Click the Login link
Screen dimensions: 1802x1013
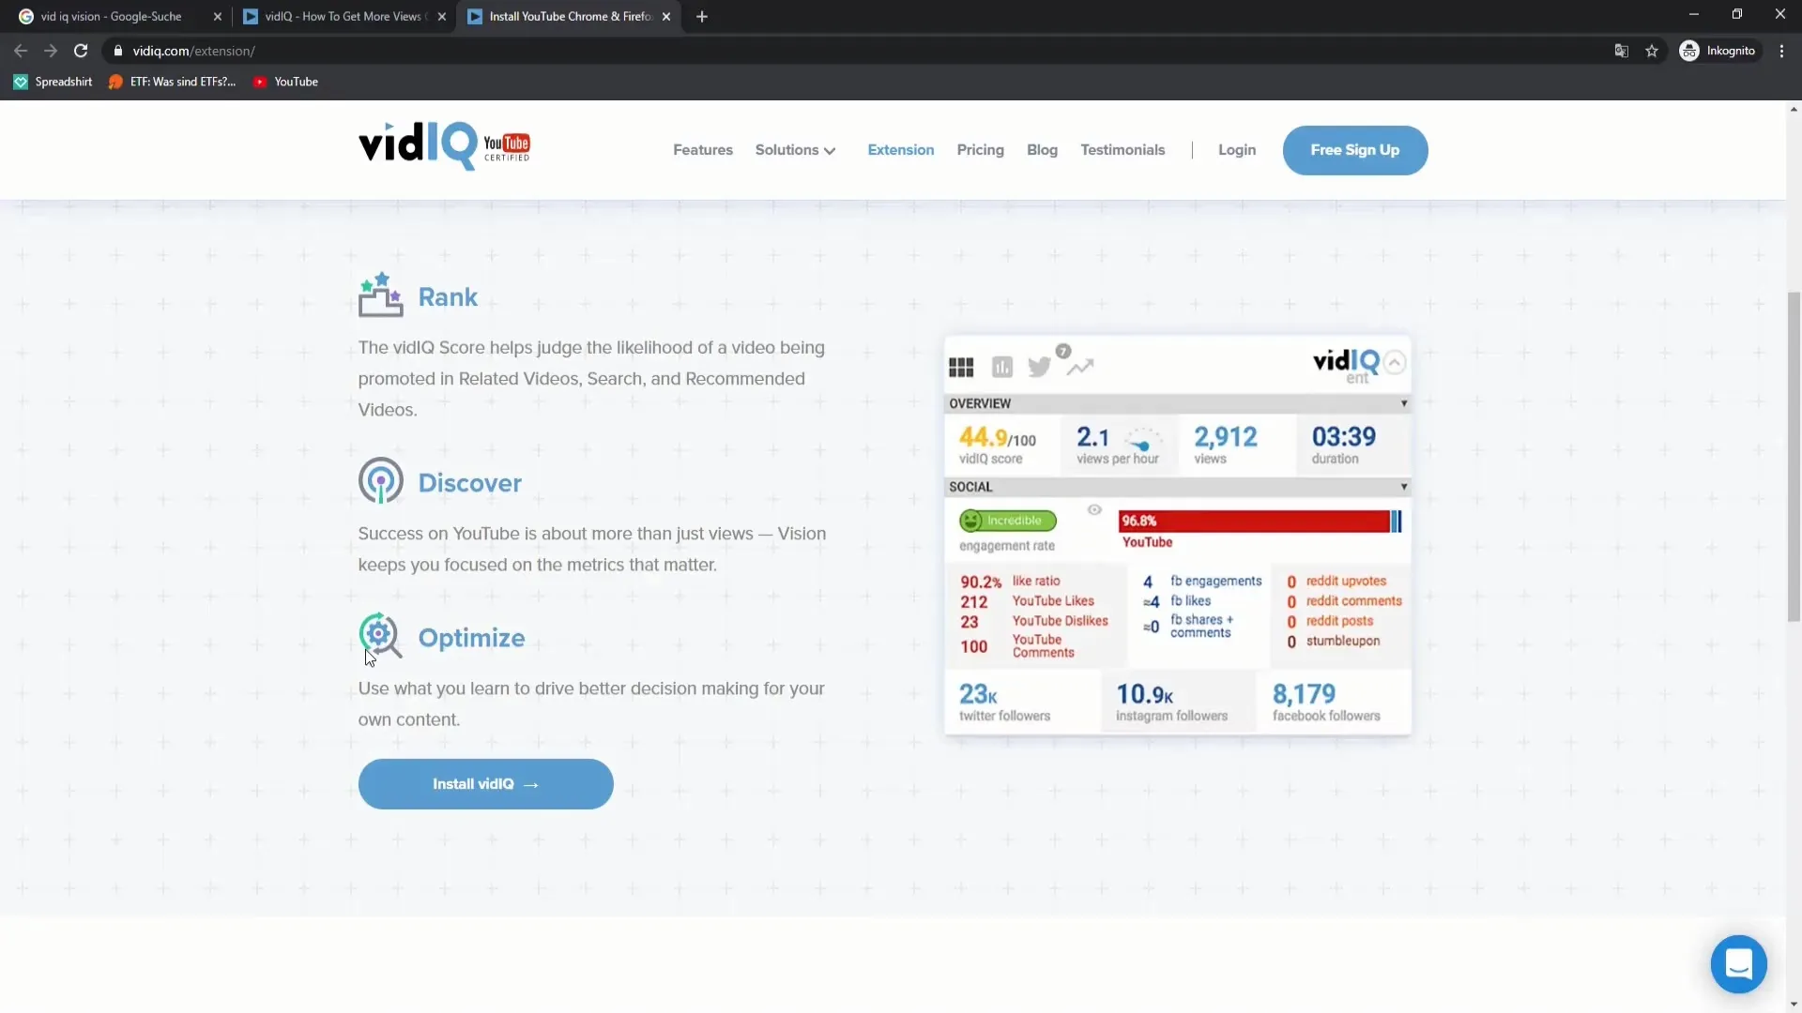point(1237,149)
